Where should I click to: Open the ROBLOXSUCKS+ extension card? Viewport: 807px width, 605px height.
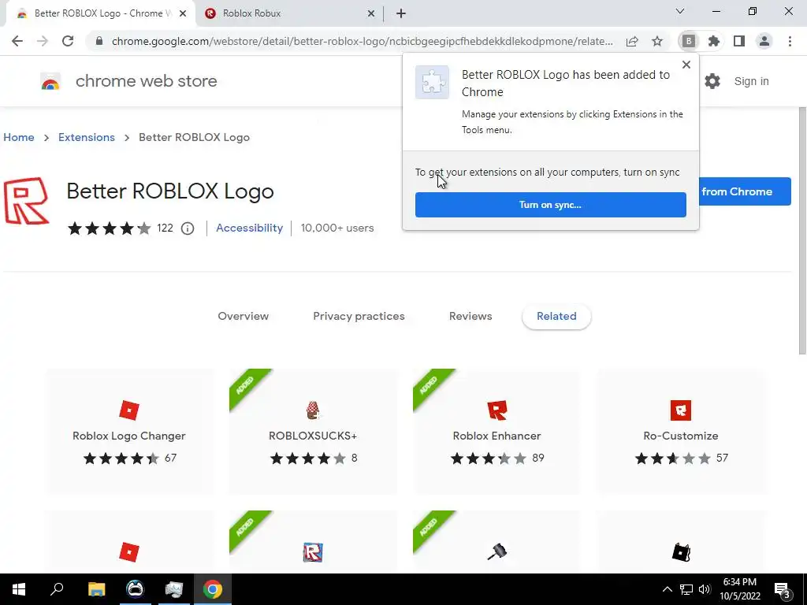313,432
